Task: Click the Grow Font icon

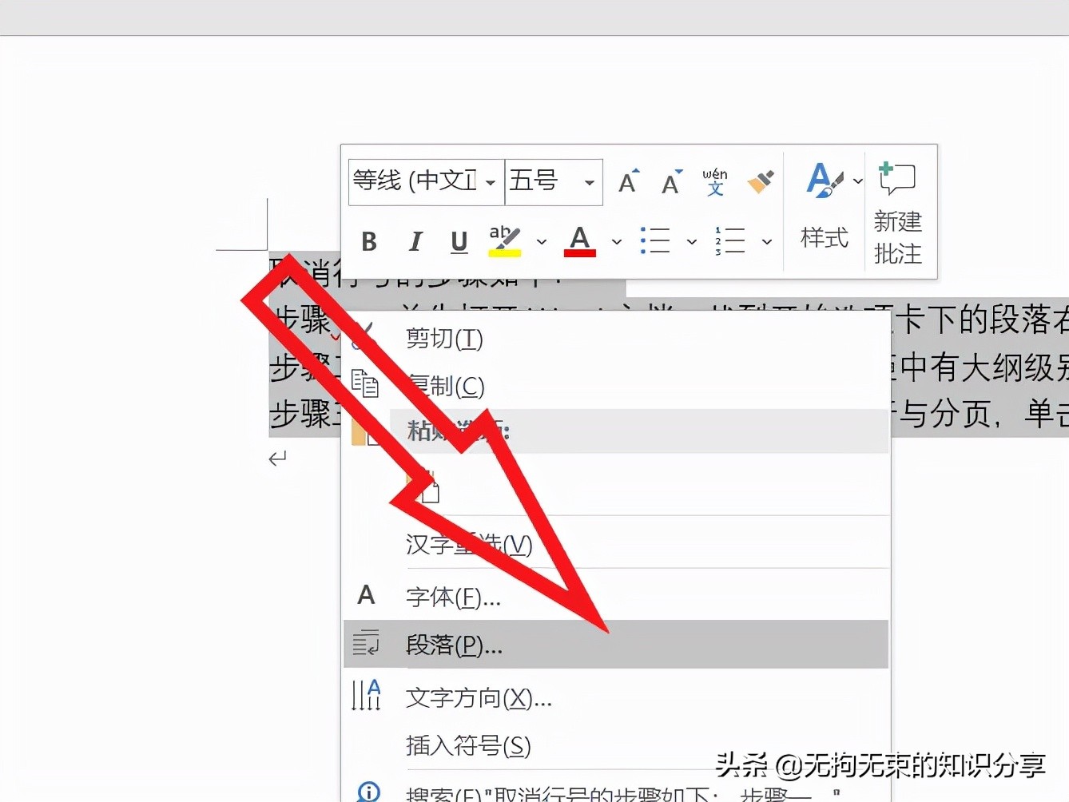Action: click(x=630, y=181)
